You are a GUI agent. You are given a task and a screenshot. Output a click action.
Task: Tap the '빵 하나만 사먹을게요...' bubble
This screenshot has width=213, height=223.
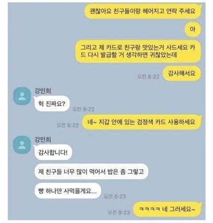67,191
